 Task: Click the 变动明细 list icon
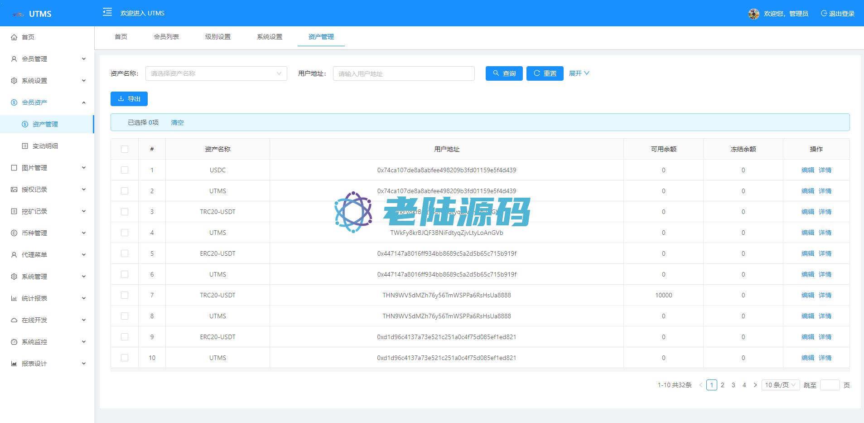(x=25, y=146)
